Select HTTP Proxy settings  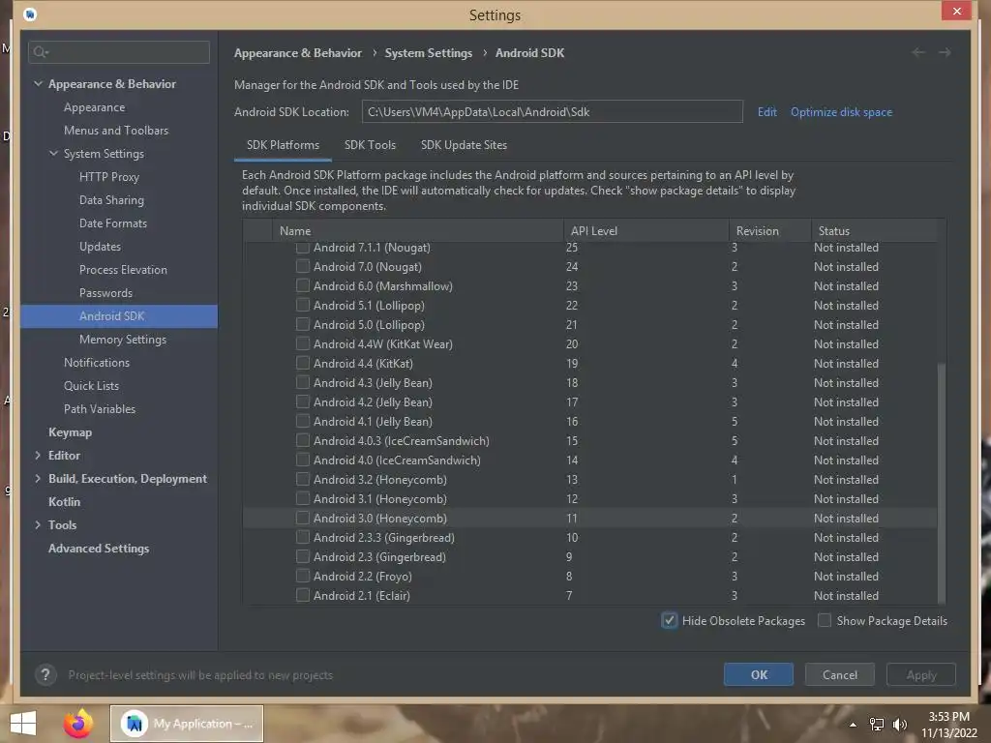(108, 177)
